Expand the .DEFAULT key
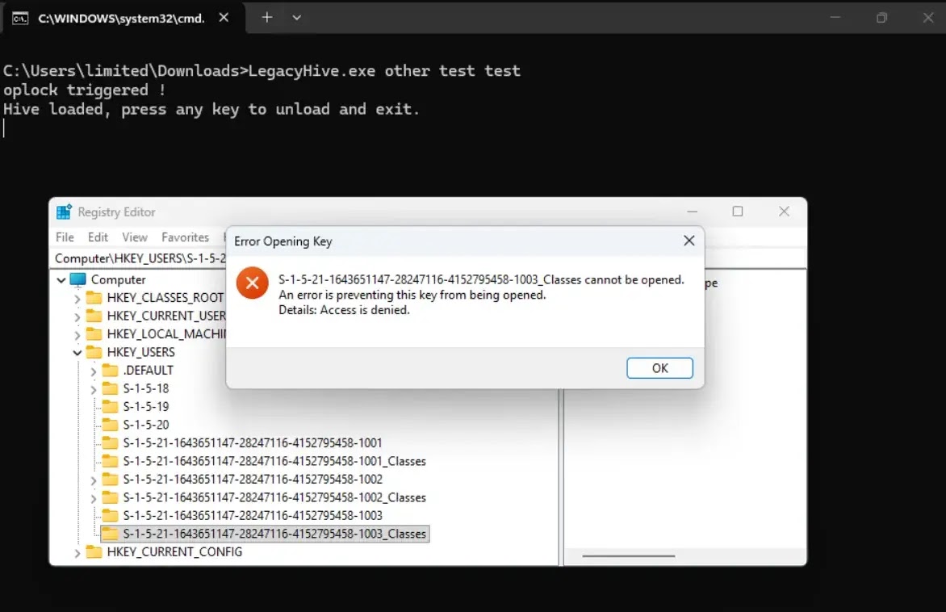 pos(94,371)
